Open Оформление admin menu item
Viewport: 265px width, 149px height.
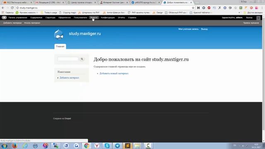[x=65, y=17]
